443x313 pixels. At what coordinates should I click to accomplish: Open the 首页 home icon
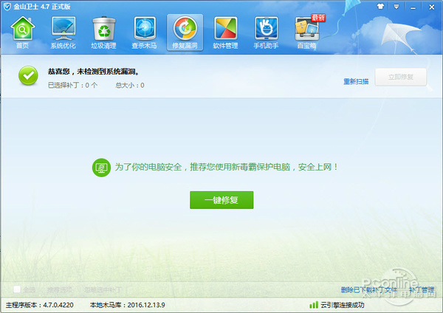(23, 32)
